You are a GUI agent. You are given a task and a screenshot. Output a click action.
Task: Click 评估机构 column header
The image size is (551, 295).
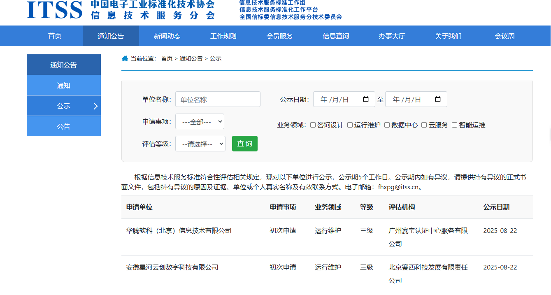click(x=402, y=207)
